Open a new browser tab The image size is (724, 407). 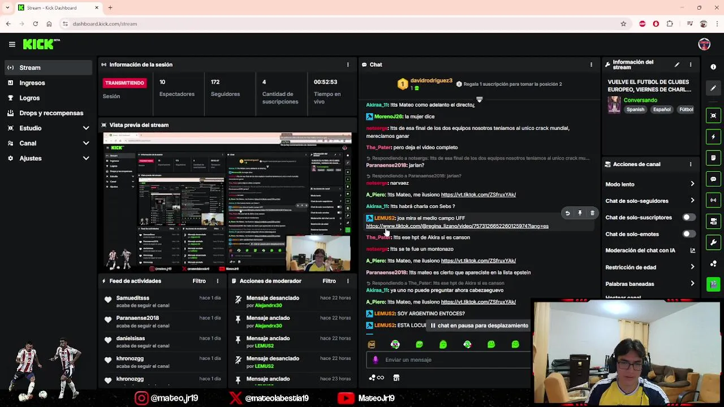click(110, 8)
